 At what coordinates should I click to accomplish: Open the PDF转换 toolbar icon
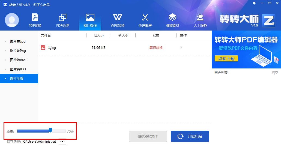click(x=35, y=20)
